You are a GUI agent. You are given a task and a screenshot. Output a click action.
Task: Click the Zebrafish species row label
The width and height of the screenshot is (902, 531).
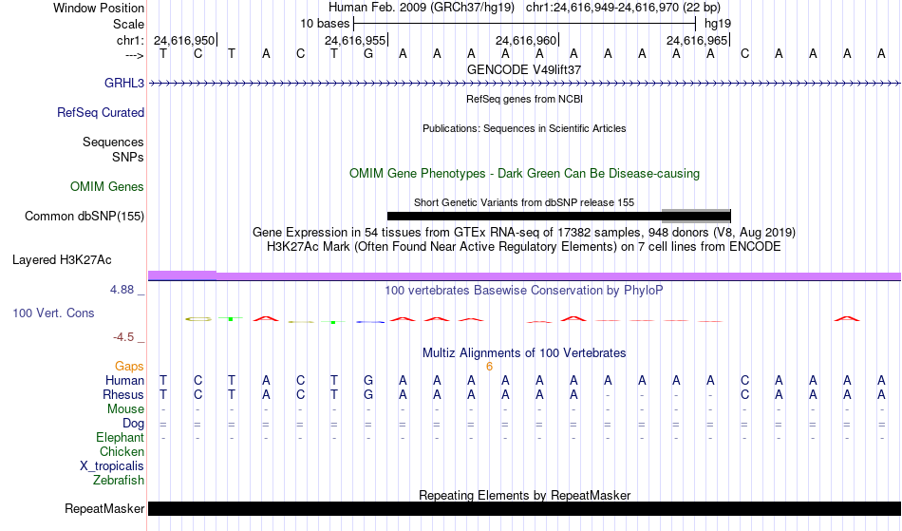[119, 480]
